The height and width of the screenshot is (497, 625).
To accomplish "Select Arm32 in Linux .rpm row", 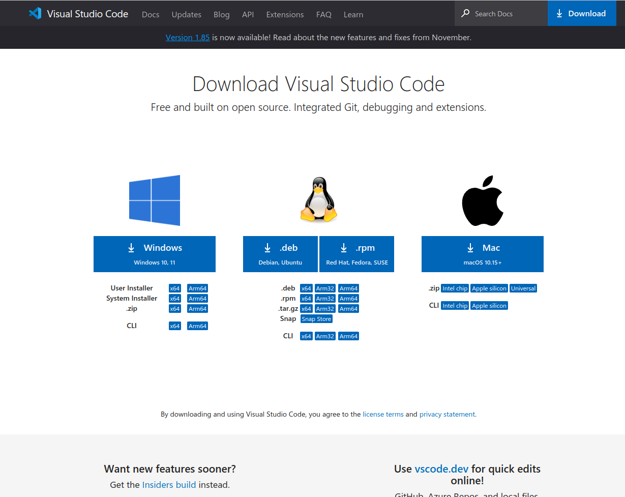I will click(x=325, y=299).
